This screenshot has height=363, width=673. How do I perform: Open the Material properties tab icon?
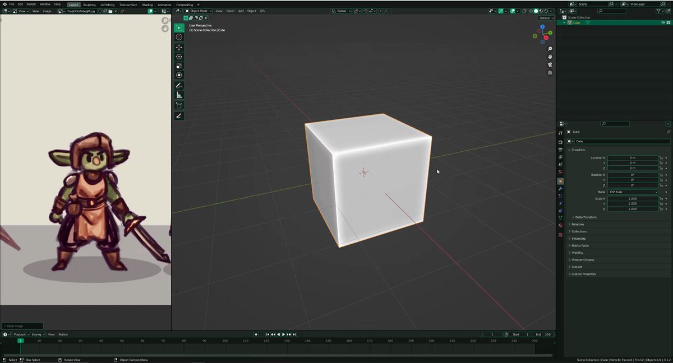[560, 225]
